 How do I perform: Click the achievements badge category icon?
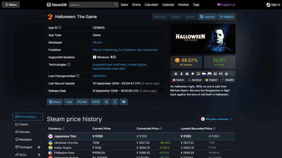click(193, 74)
